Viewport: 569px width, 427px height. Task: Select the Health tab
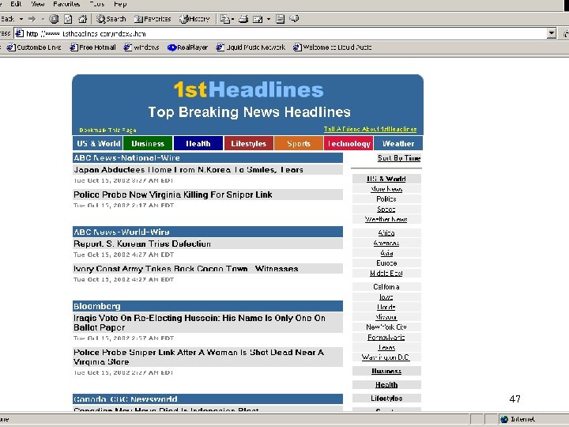click(x=198, y=143)
